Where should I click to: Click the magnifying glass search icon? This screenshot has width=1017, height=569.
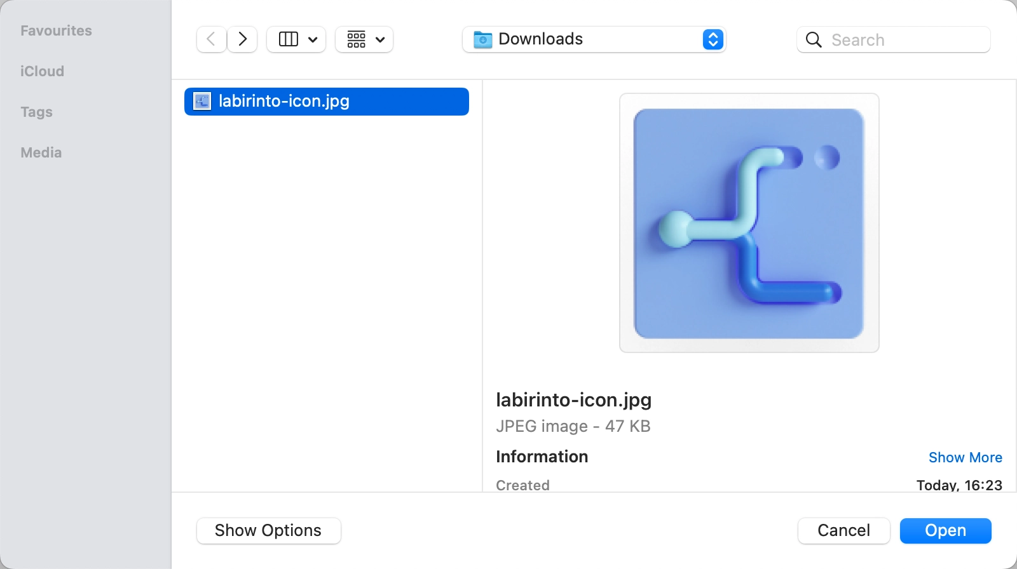[814, 39]
